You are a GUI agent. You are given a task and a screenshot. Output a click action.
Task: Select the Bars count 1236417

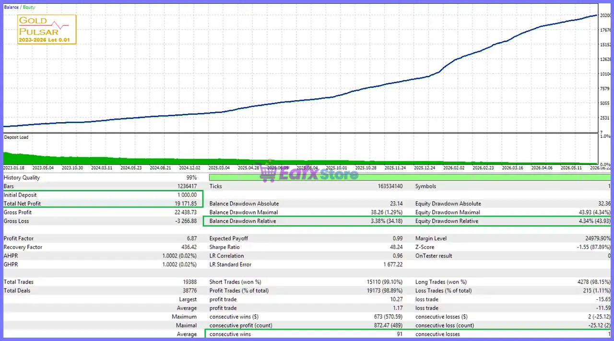[x=187, y=186]
